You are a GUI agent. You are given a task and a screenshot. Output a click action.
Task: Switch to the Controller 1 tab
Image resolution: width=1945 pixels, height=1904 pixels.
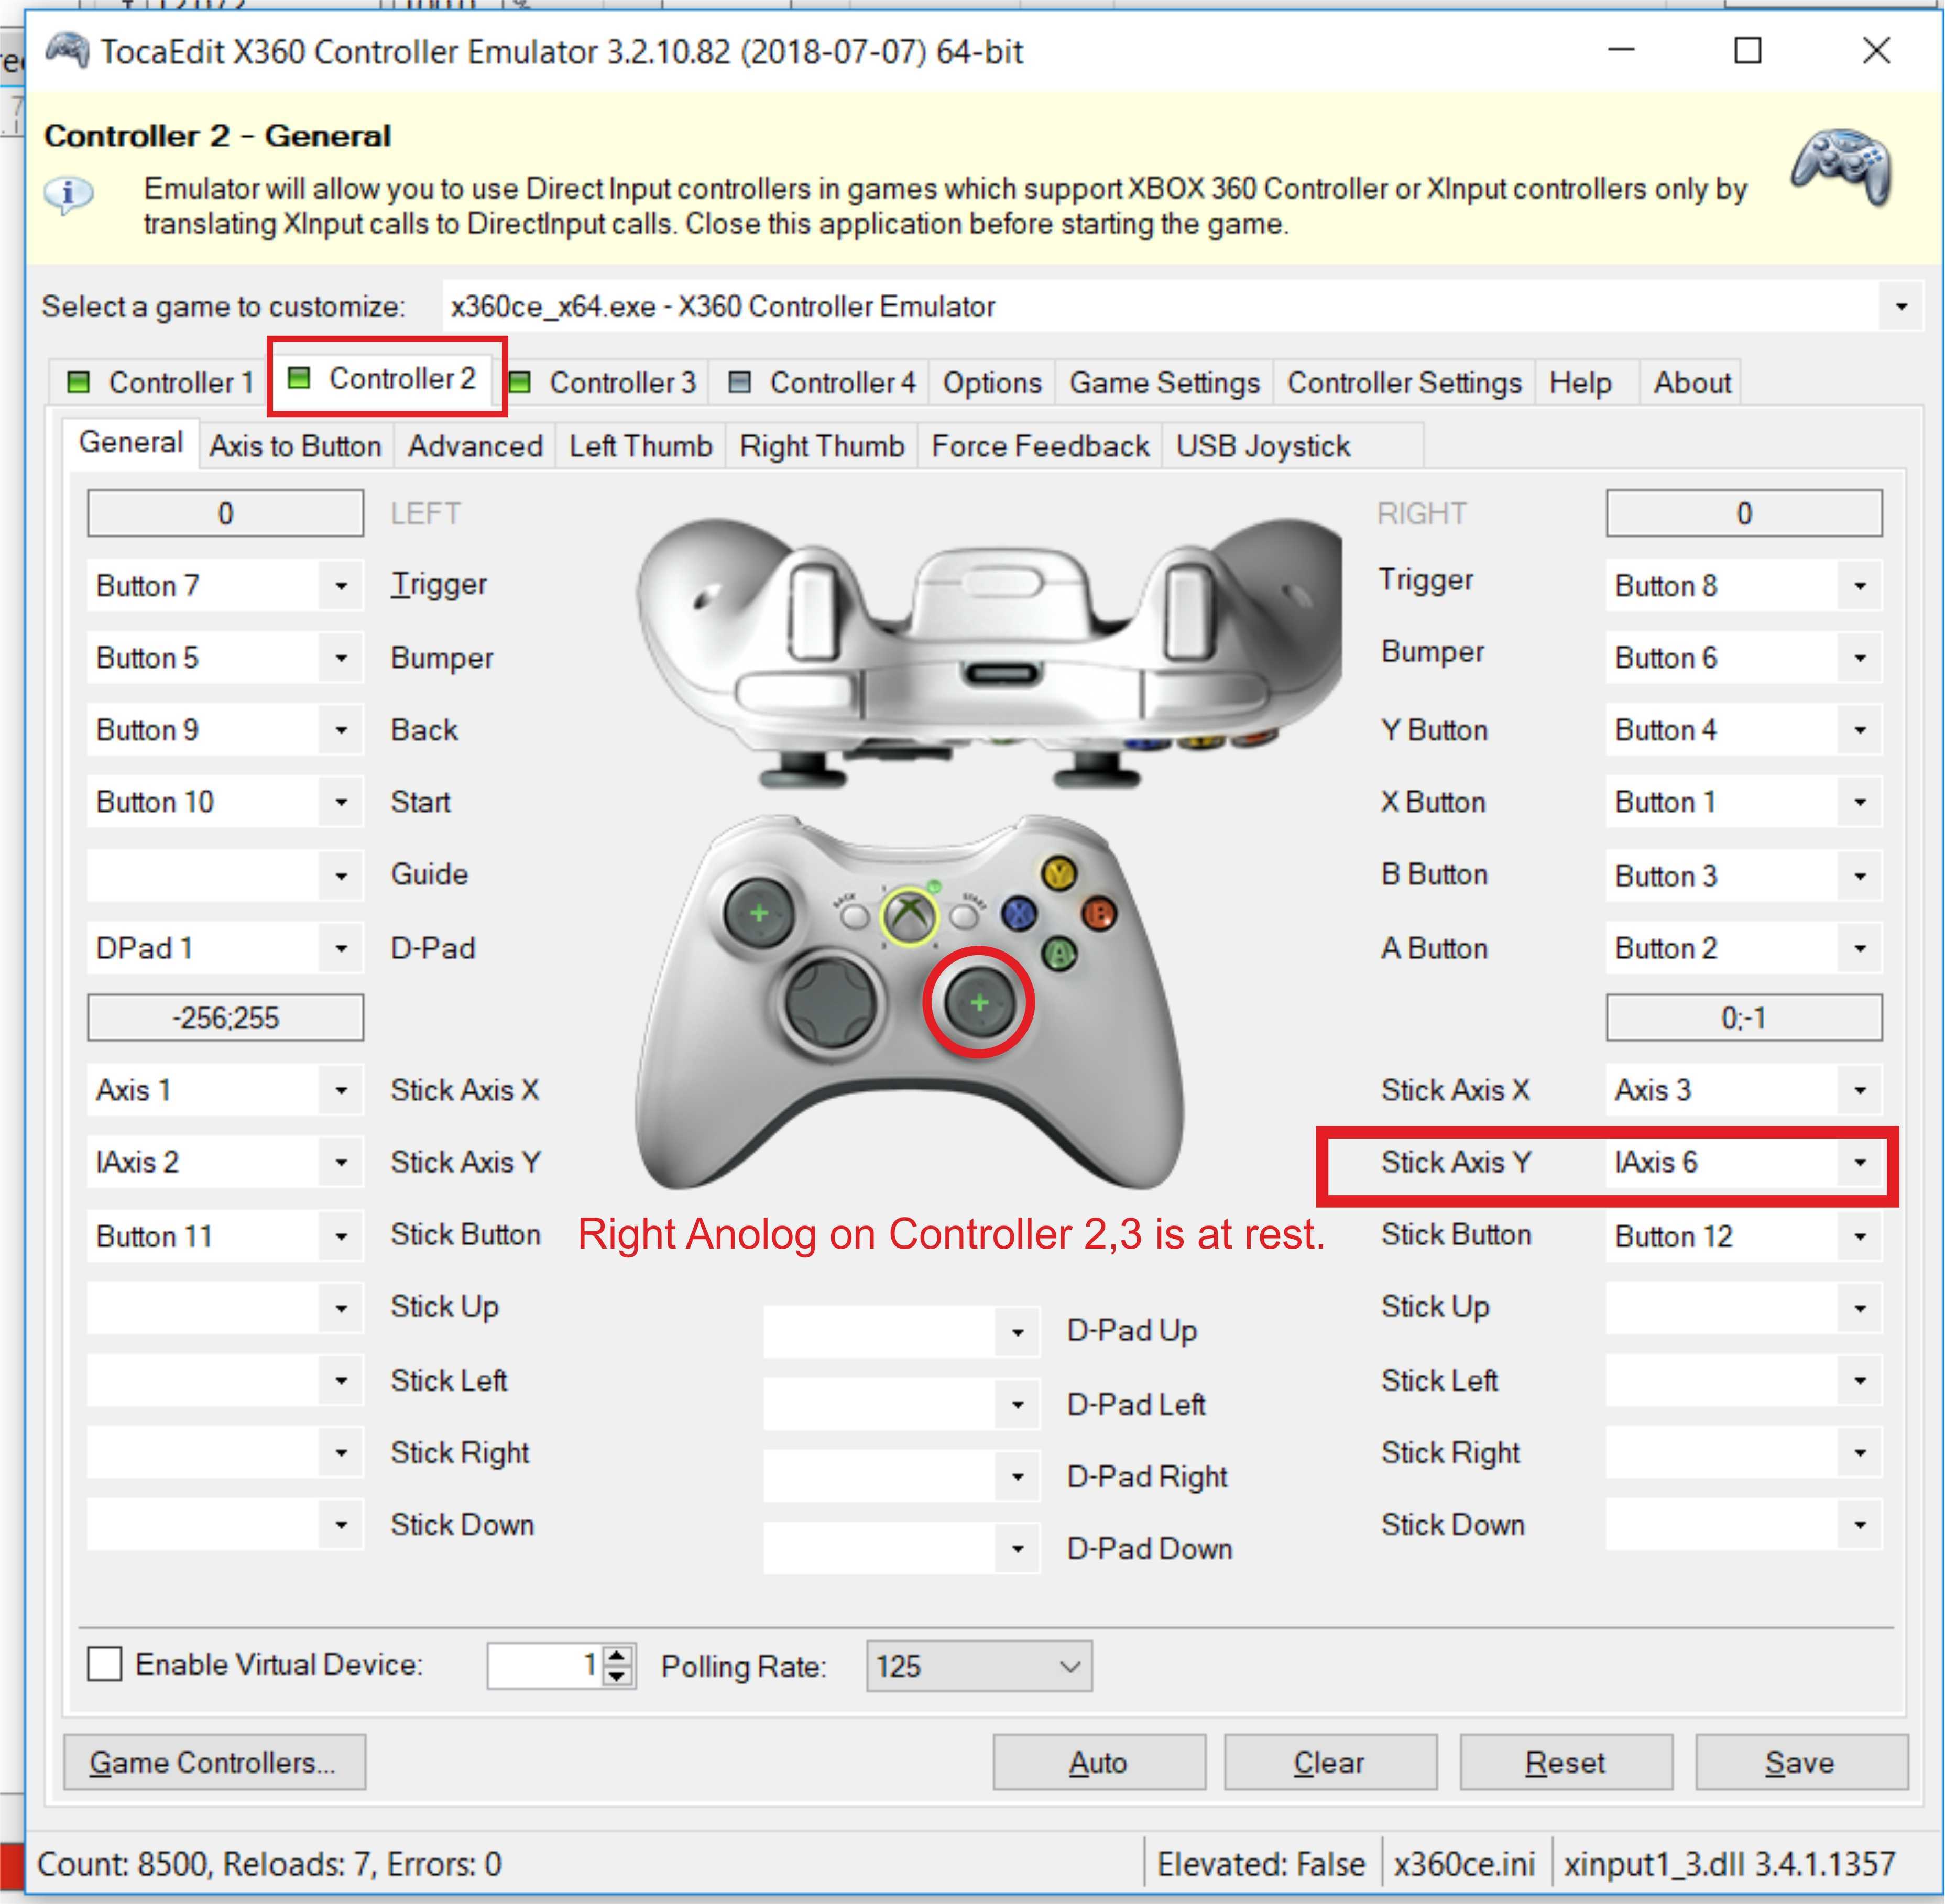pyautogui.click(x=160, y=382)
